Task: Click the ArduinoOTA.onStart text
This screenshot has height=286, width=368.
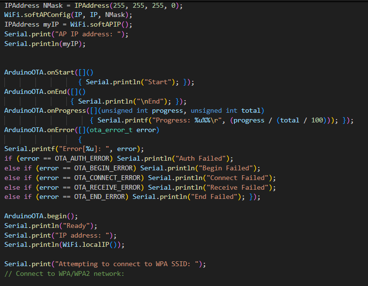Action: point(39,72)
